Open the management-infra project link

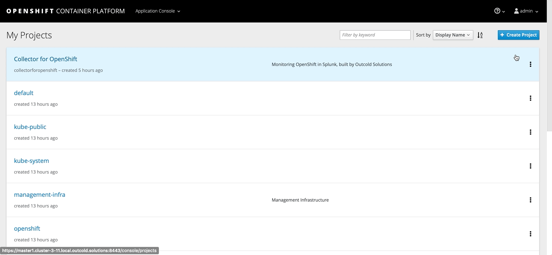(40, 195)
